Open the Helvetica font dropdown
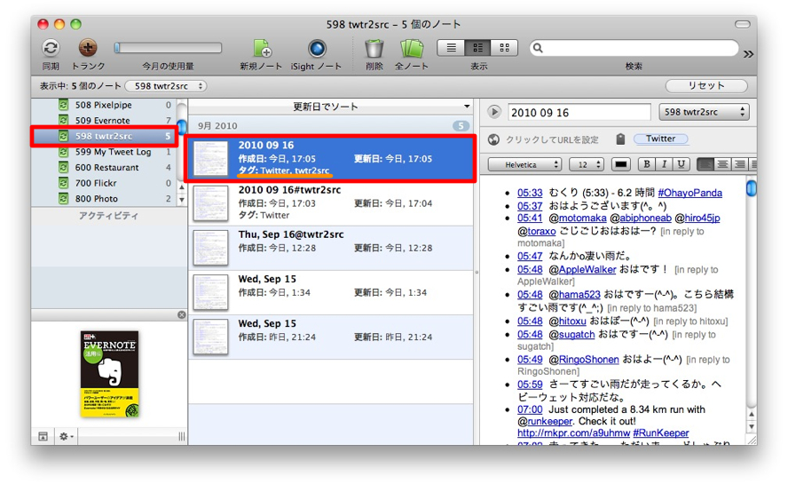This screenshot has width=788, height=492. click(x=525, y=164)
